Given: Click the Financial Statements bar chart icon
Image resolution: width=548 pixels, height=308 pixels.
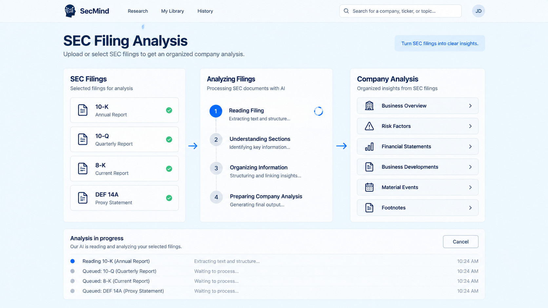Looking at the screenshot, I should 369,147.
